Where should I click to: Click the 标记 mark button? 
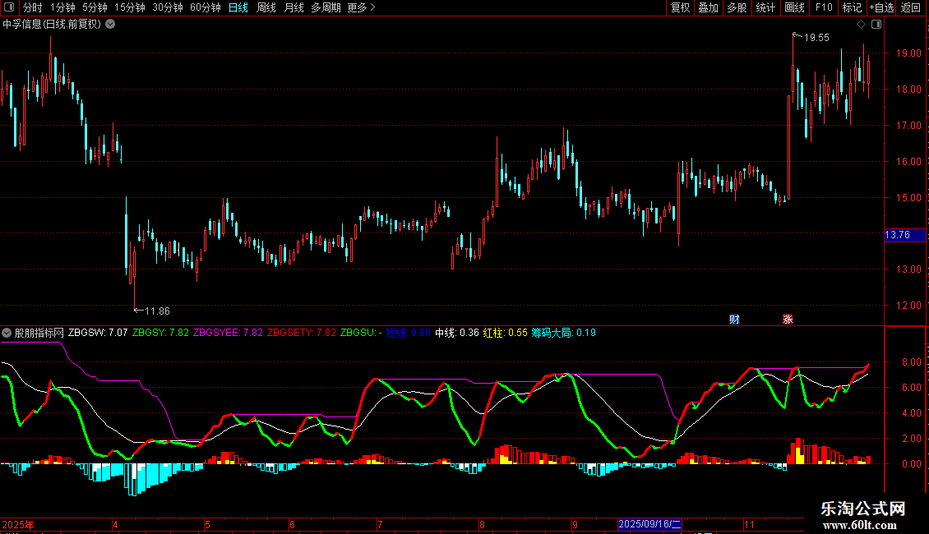point(852,7)
